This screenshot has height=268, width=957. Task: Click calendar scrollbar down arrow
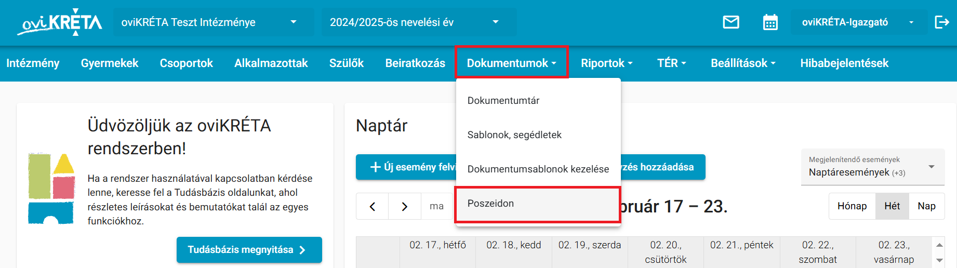point(939,260)
